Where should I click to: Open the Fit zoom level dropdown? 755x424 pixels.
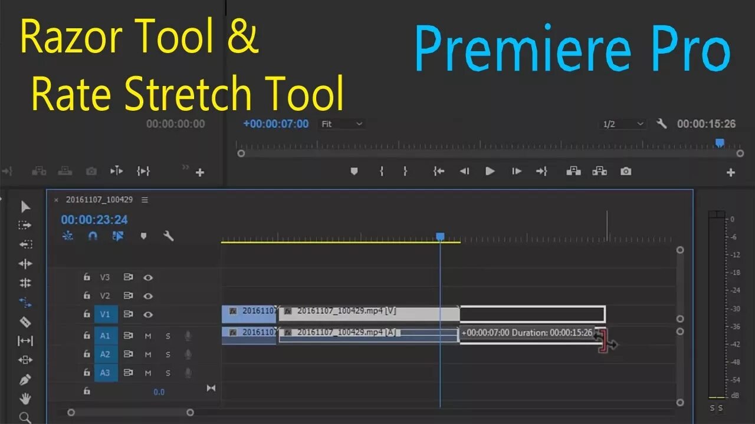click(x=342, y=124)
